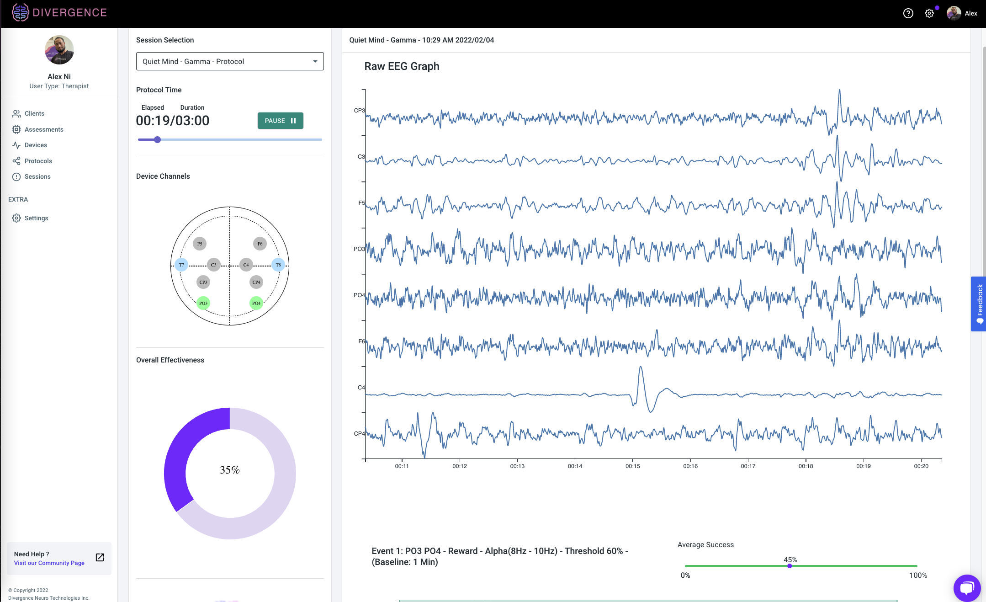Open the chat bubble widget

point(967,587)
